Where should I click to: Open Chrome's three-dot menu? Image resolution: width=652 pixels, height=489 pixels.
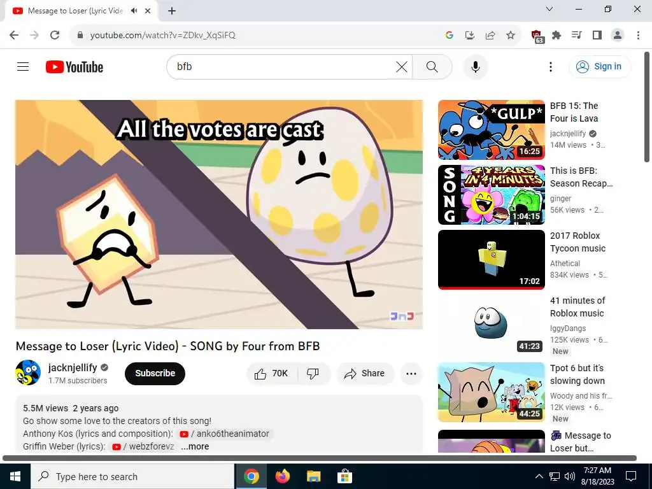coord(638,35)
